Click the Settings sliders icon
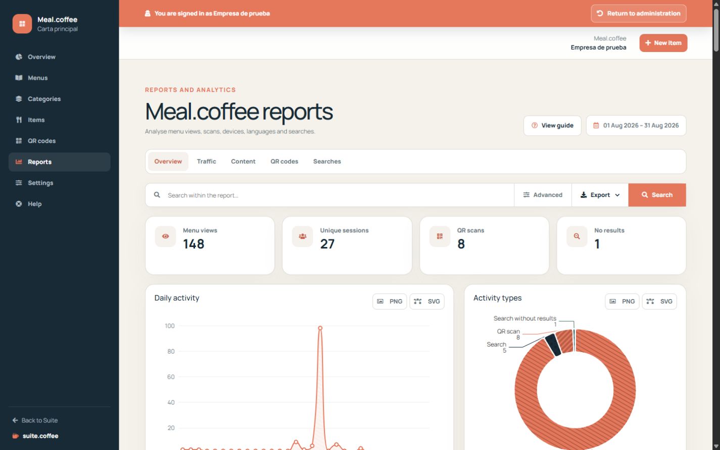 tap(19, 183)
